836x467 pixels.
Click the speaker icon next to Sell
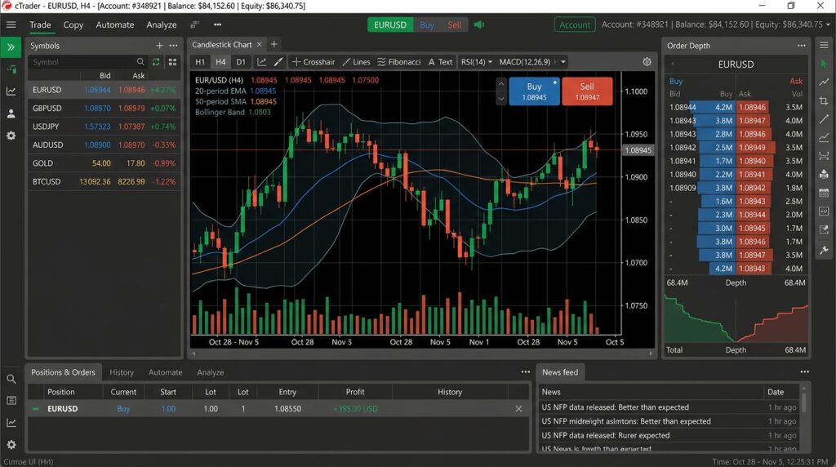click(x=478, y=24)
